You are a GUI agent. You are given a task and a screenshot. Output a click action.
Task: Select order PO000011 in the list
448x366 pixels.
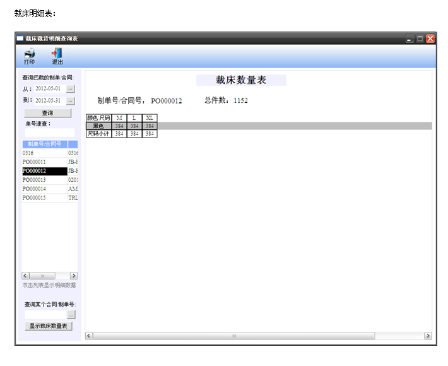click(x=44, y=162)
